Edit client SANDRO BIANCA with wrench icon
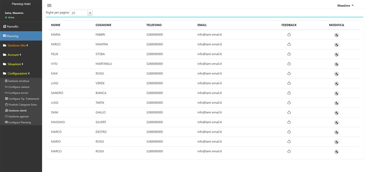Image resolution: width=366 pixels, height=172 pixels. 336,93
